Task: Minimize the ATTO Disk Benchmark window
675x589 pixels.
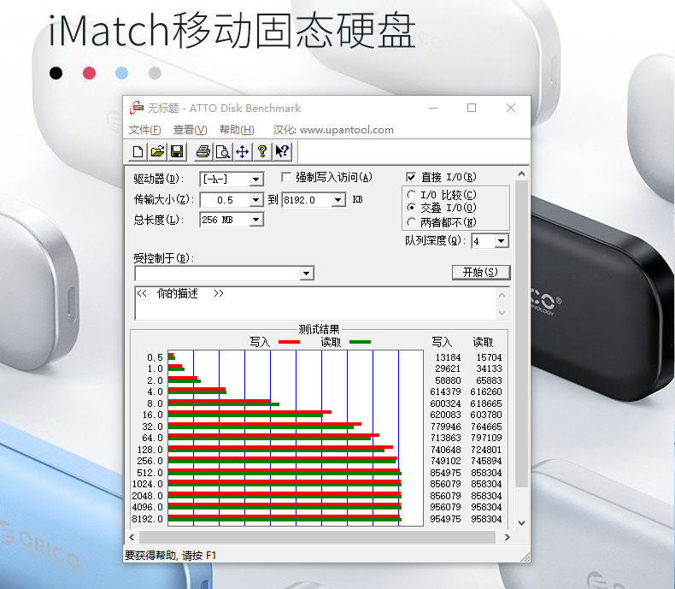Action: pos(433,108)
